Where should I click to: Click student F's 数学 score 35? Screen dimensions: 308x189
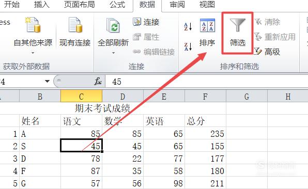pyautogui.click(x=123, y=170)
